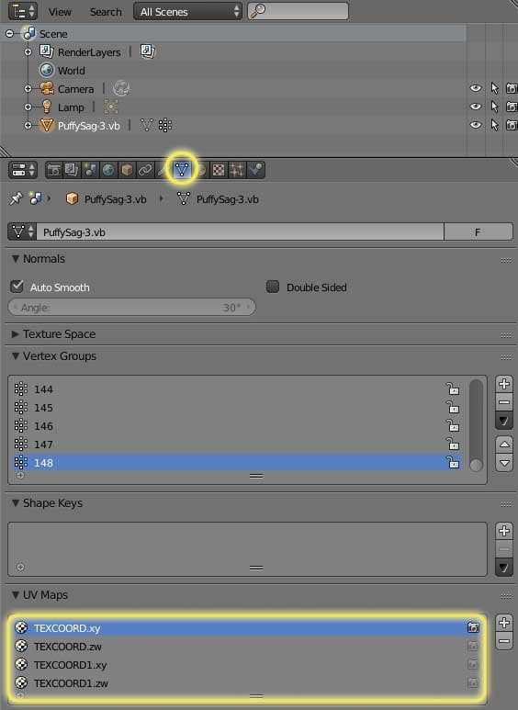Add a new UV map with plus button
The width and height of the screenshot is (518, 710).
pyautogui.click(x=504, y=623)
